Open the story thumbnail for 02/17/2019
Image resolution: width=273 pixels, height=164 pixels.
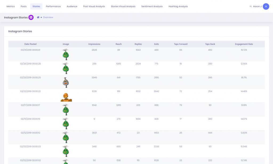click(x=66, y=110)
